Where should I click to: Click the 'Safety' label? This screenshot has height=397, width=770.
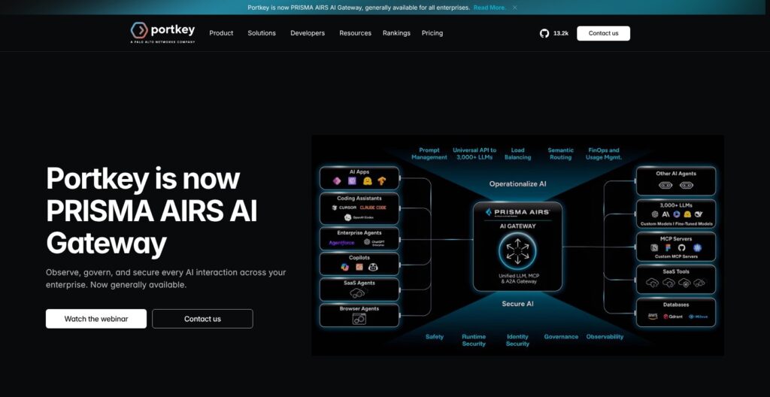(435, 337)
